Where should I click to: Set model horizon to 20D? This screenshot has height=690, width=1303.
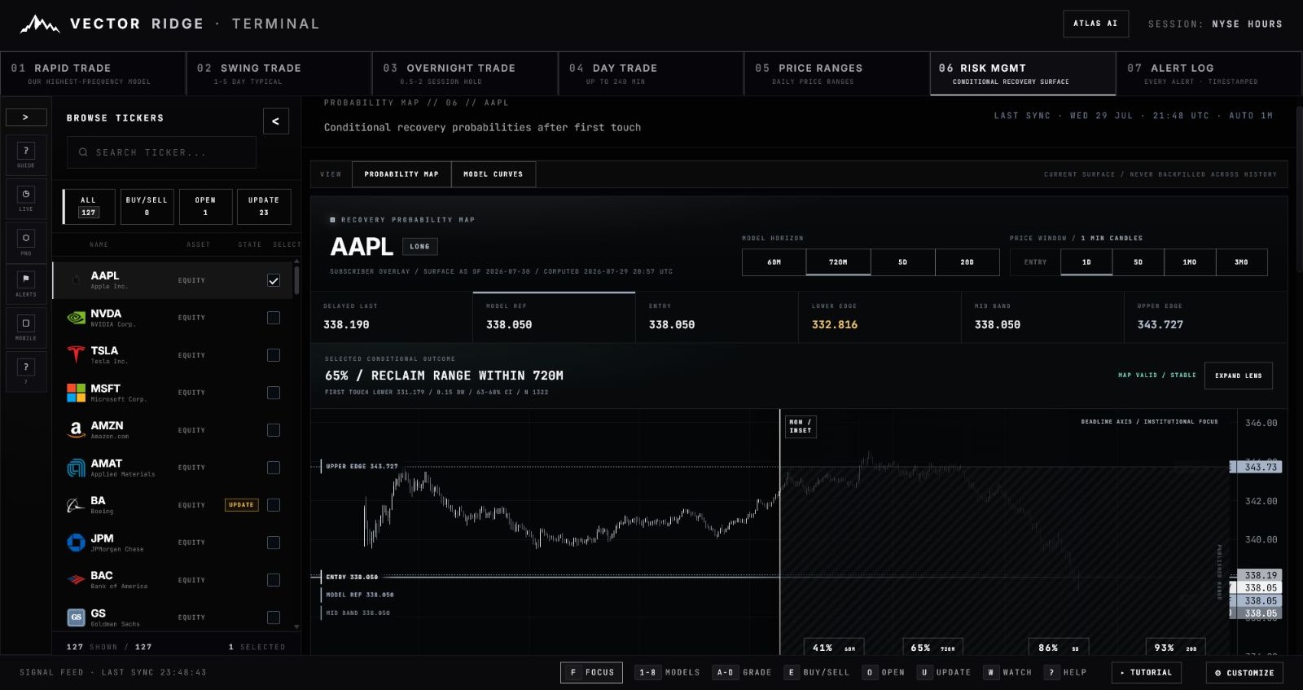tap(967, 262)
